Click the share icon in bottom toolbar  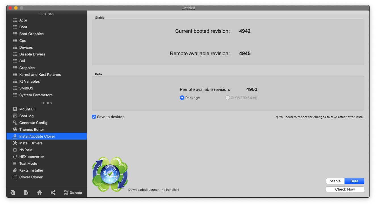click(53, 193)
